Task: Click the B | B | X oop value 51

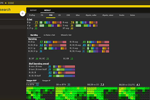Action: [x=84, y=51]
